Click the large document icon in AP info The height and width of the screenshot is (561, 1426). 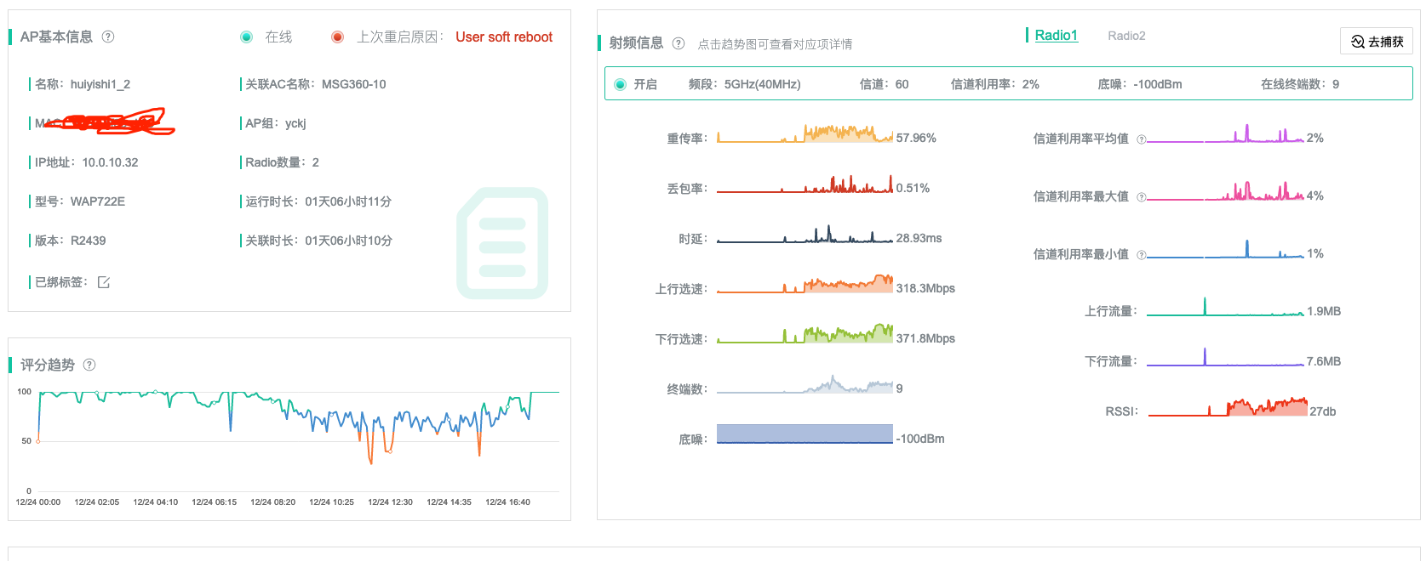502,243
